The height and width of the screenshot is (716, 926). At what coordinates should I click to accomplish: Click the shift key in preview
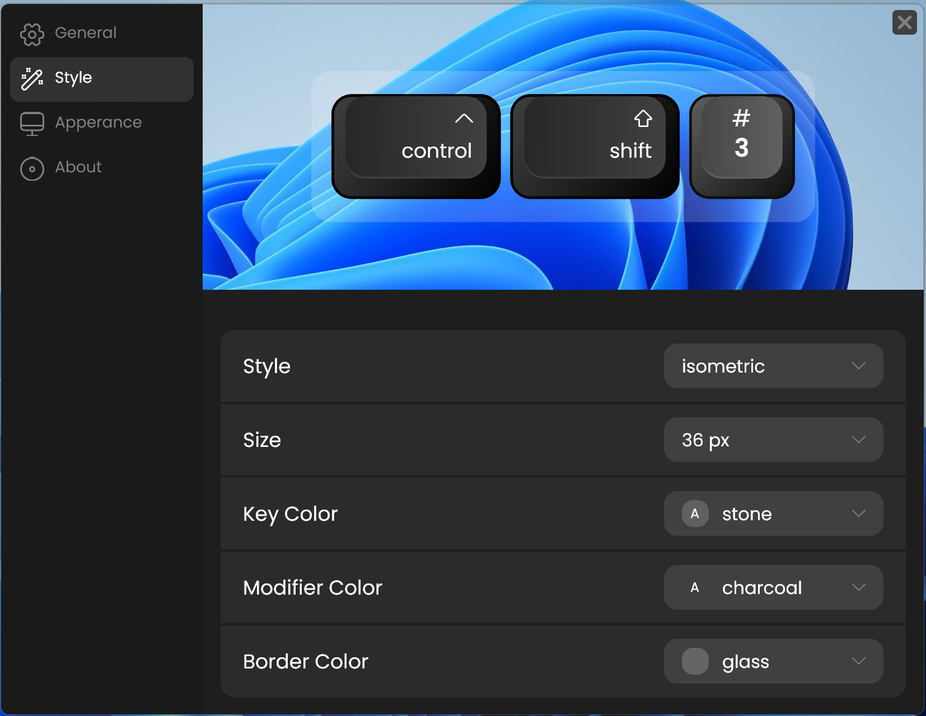pyautogui.click(x=595, y=147)
